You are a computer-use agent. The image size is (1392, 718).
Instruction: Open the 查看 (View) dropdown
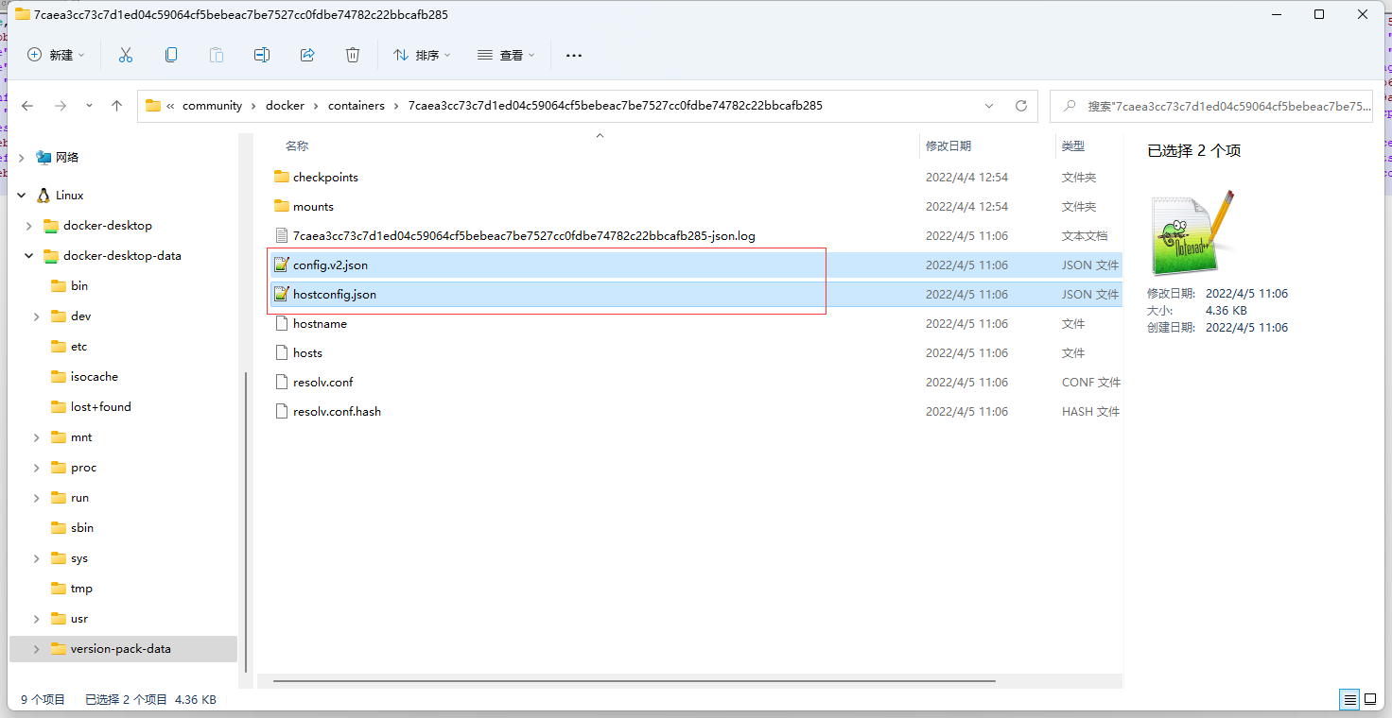point(506,55)
